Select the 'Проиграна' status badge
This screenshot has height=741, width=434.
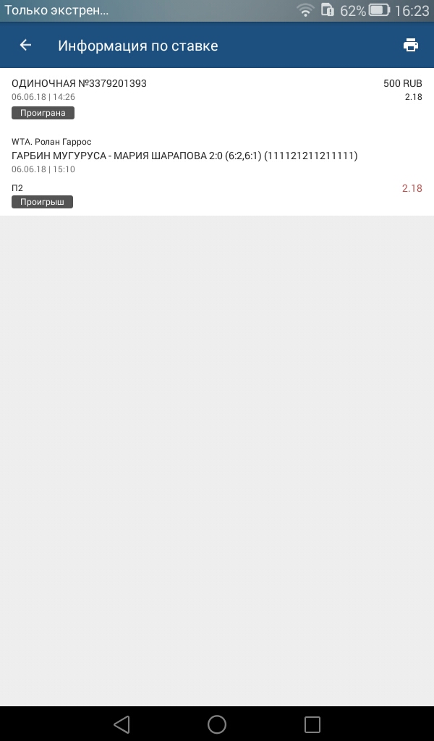[43, 113]
